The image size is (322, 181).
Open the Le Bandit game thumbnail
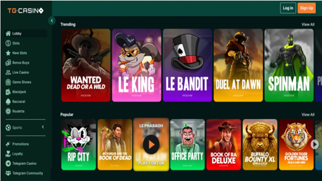(187, 65)
